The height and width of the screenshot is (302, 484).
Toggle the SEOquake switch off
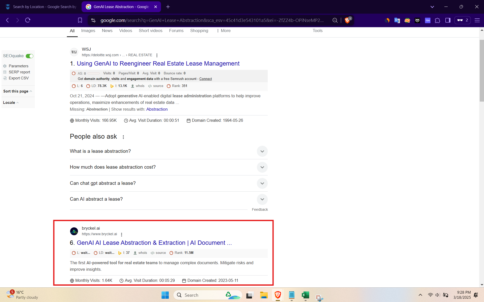[30, 56]
